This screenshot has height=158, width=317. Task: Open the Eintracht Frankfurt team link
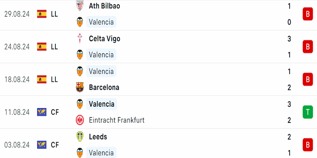point(116,120)
